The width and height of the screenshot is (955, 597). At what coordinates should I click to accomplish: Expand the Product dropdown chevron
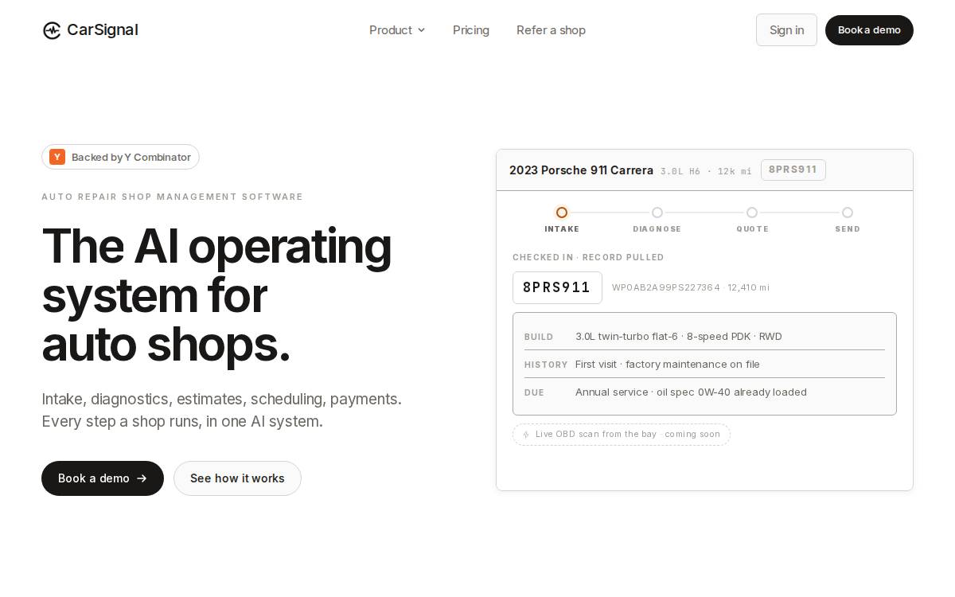(x=421, y=30)
